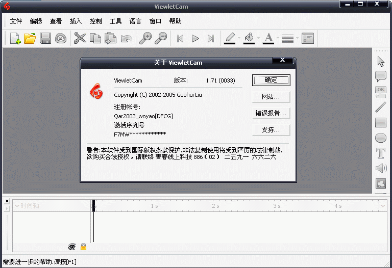The width and height of the screenshot is (392, 268).
Task: Select the OK button object tool
Action: [x=381, y=92]
